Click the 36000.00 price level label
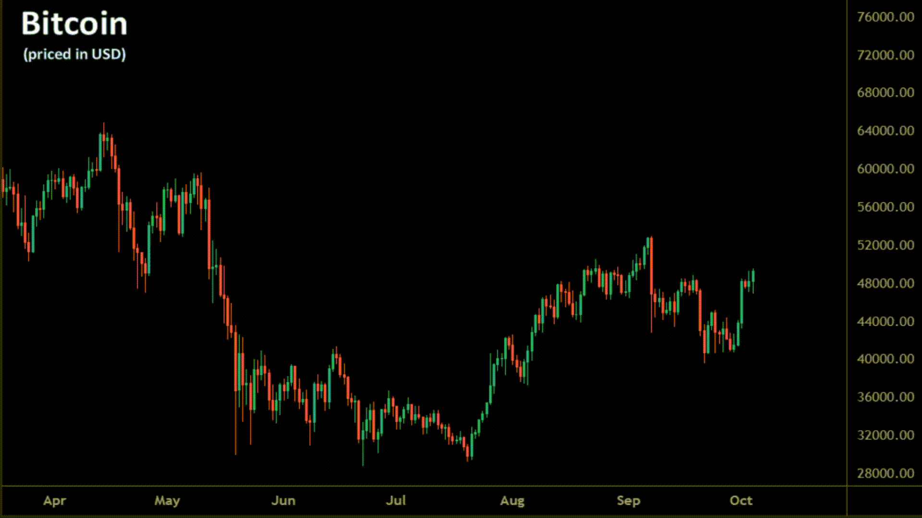This screenshot has height=518, width=922. point(885,397)
